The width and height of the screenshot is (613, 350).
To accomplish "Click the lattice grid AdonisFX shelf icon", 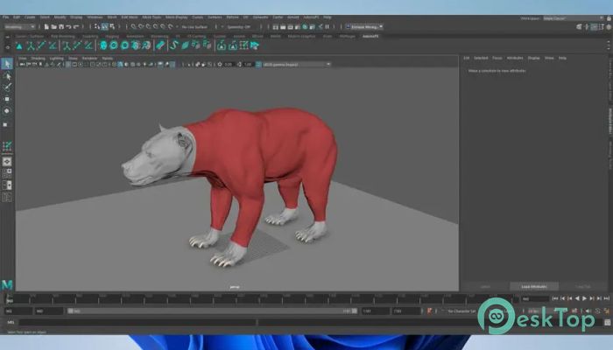I will (x=244, y=45).
